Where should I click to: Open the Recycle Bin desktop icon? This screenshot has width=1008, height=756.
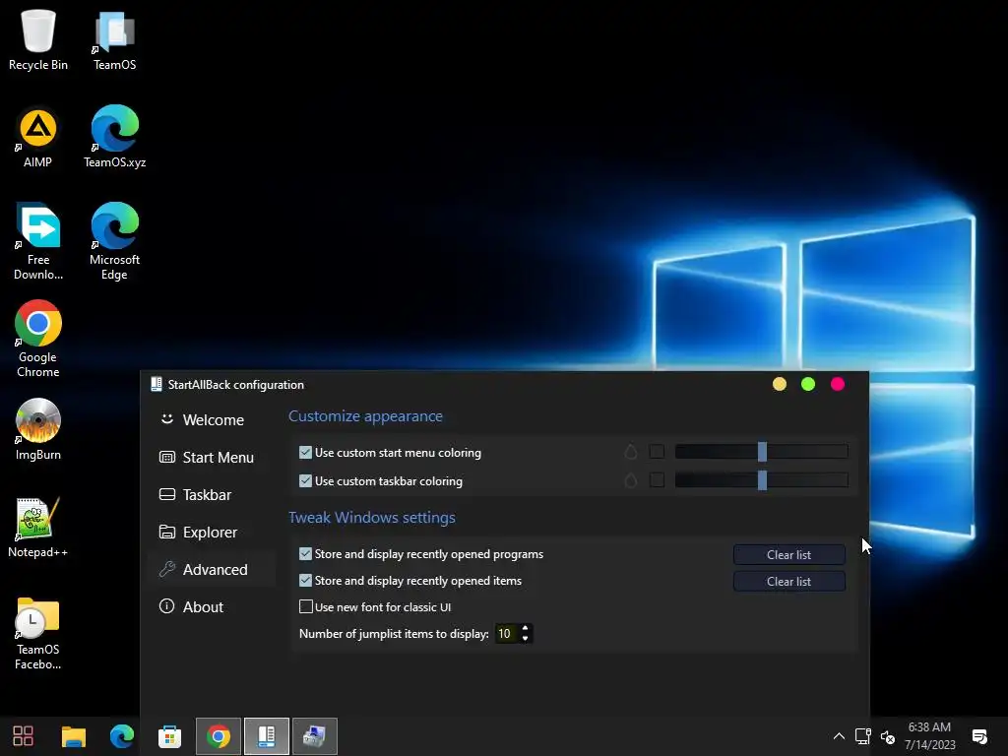[38, 39]
